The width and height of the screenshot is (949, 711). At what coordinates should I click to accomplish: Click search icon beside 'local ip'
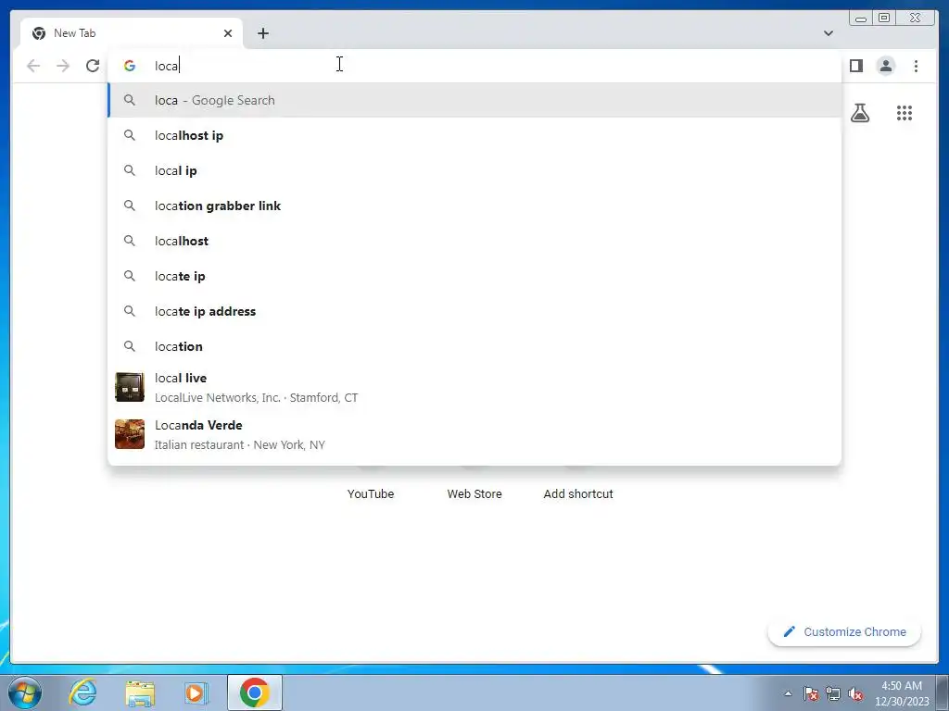click(x=130, y=170)
